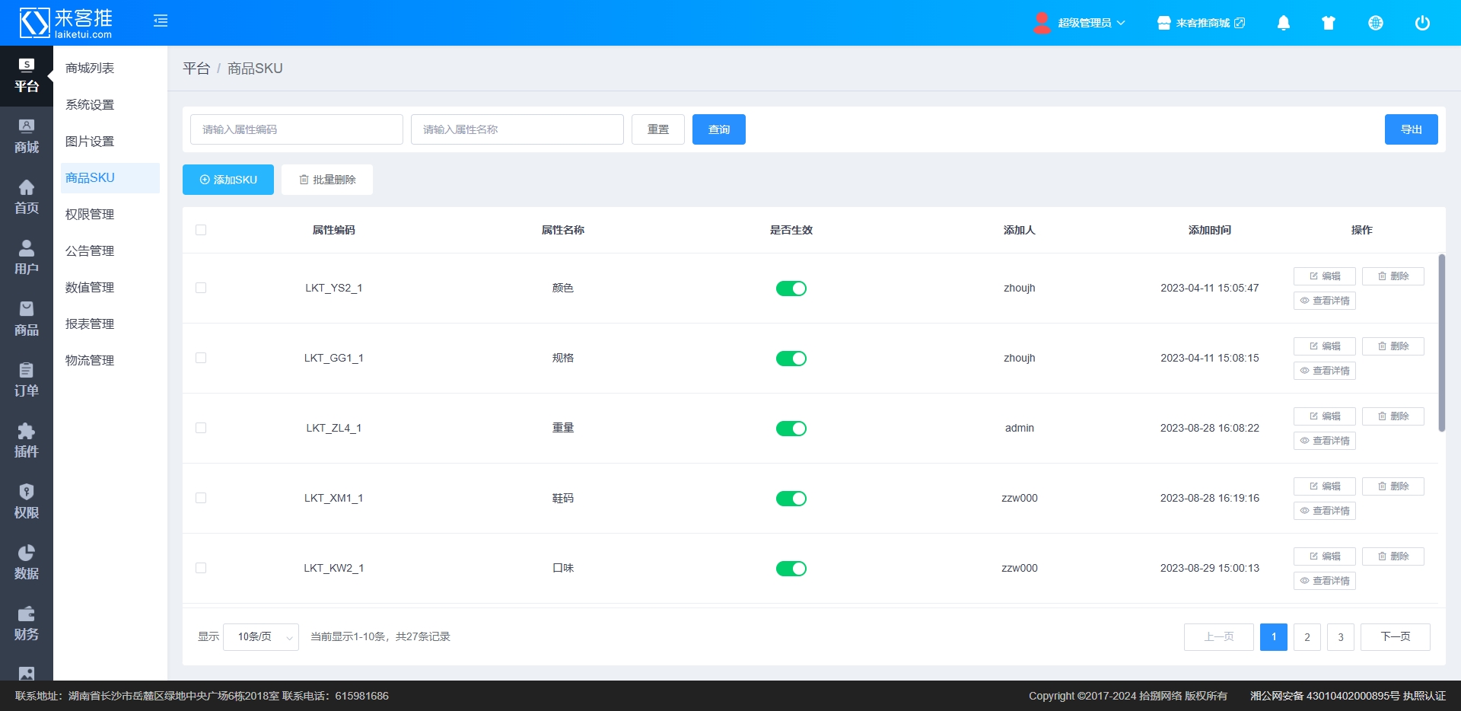1461x711 pixels.
Task: Turn off the 重量 attribute switch
Action: click(791, 429)
